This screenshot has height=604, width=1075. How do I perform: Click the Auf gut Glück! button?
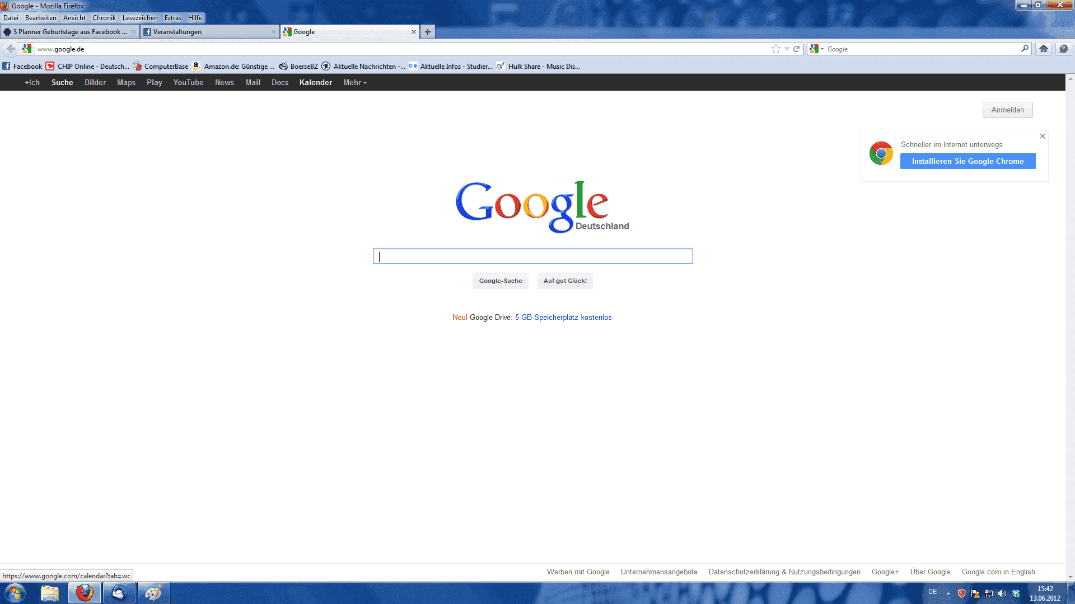565,281
